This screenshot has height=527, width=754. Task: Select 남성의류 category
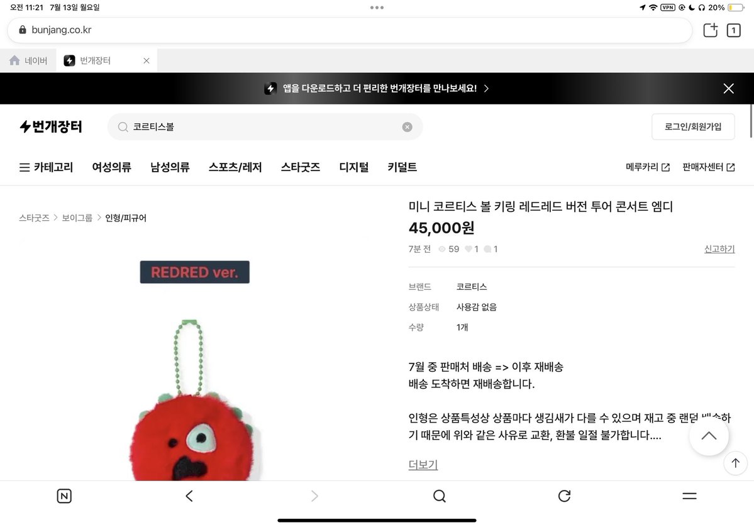pos(170,167)
